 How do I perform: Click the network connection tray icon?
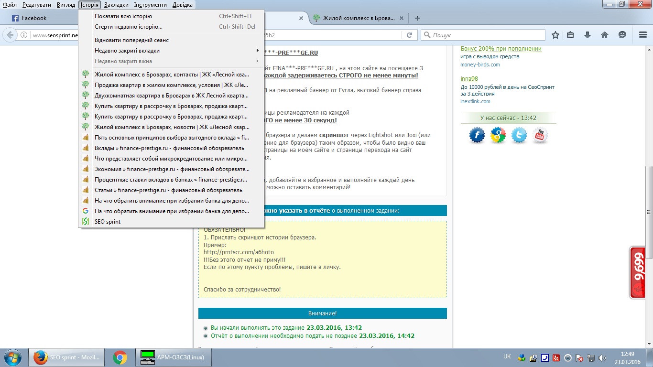pos(590,357)
